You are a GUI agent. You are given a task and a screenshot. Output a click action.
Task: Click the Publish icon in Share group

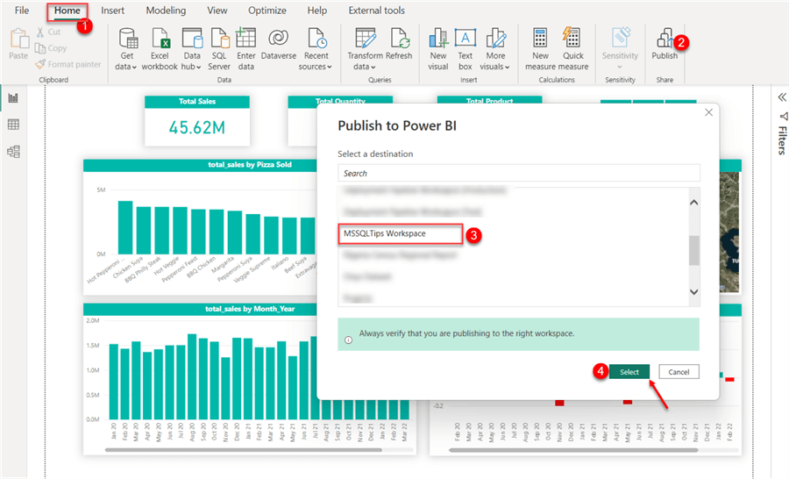pyautogui.click(x=665, y=39)
